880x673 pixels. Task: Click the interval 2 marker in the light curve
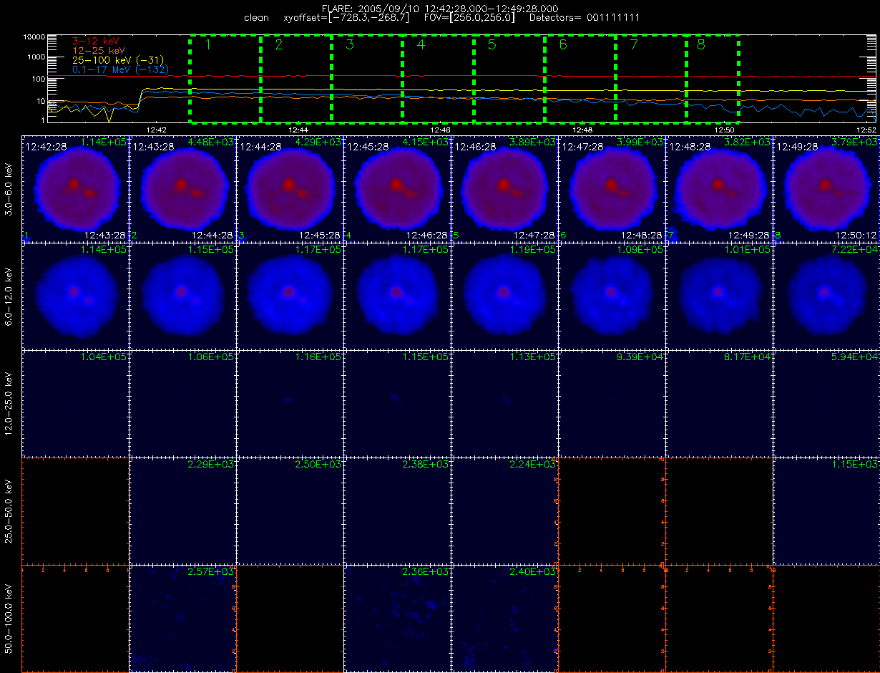pyautogui.click(x=279, y=45)
